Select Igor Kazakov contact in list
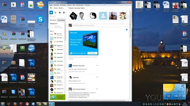This screenshot has width=190, height=106. (x=57, y=42)
